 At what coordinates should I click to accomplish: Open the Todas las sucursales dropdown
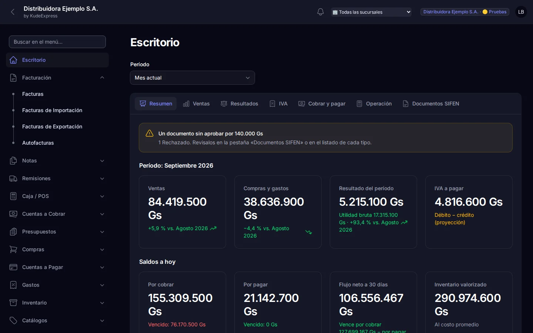coord(371,12)
